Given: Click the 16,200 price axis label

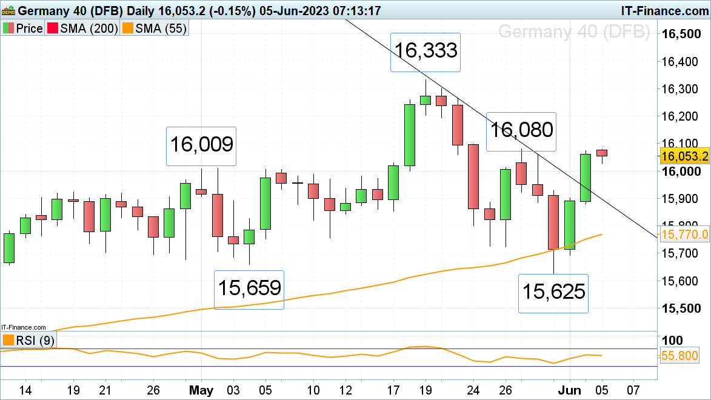Looking at the screenshot, I should [x=679, y=116].
